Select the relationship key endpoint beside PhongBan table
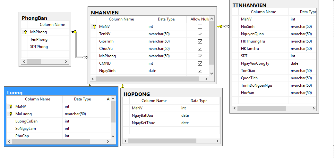Screen dimensions: 335x158 pos(74,32)
